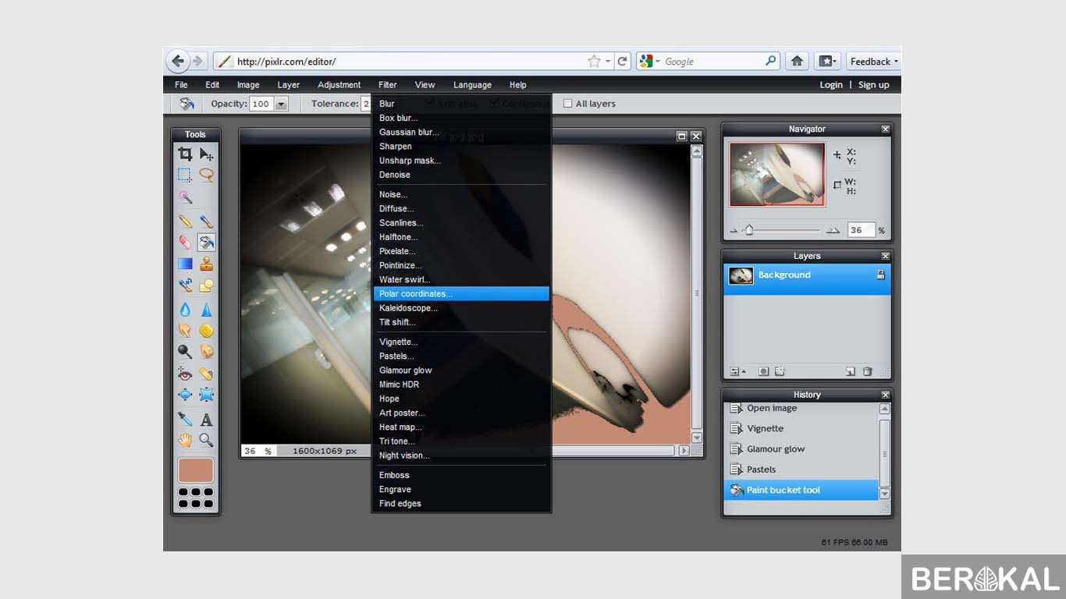The height and width of the screenshot is (599, 1066).
Task: Select Vignette step in History panel
Action: point(802,428)
